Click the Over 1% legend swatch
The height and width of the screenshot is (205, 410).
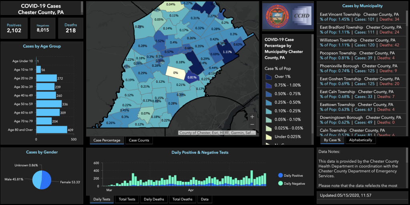pos(269,77)
